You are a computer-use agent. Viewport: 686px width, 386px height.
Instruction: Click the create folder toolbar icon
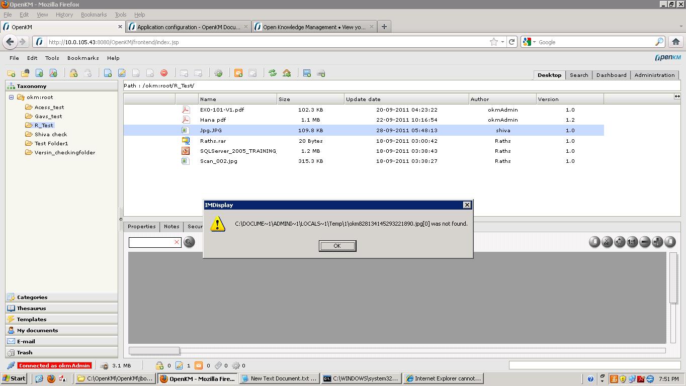point(11,73)
